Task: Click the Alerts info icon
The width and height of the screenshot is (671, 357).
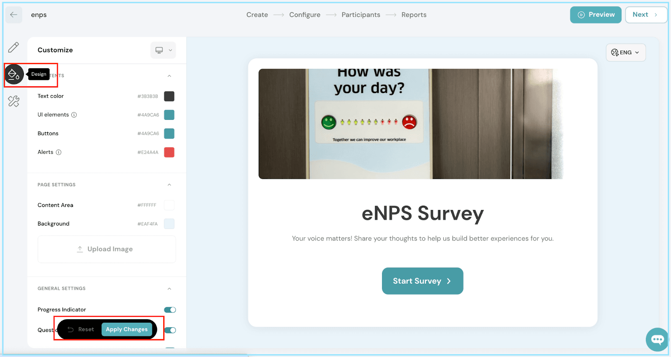Action: point(59,152)
